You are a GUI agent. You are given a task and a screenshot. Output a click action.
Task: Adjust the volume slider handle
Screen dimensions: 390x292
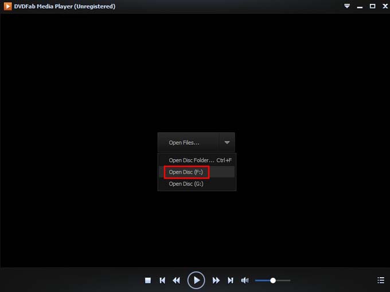click(273, 281)
